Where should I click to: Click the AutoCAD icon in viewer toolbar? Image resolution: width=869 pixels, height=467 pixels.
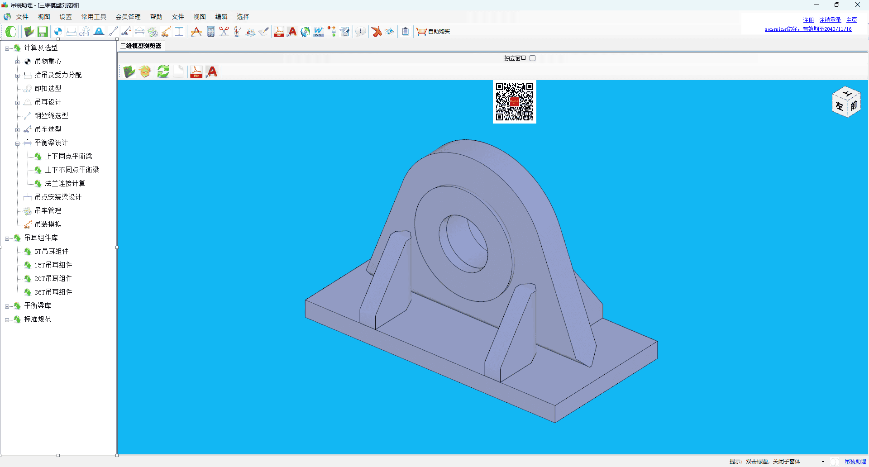click(212, 71)
